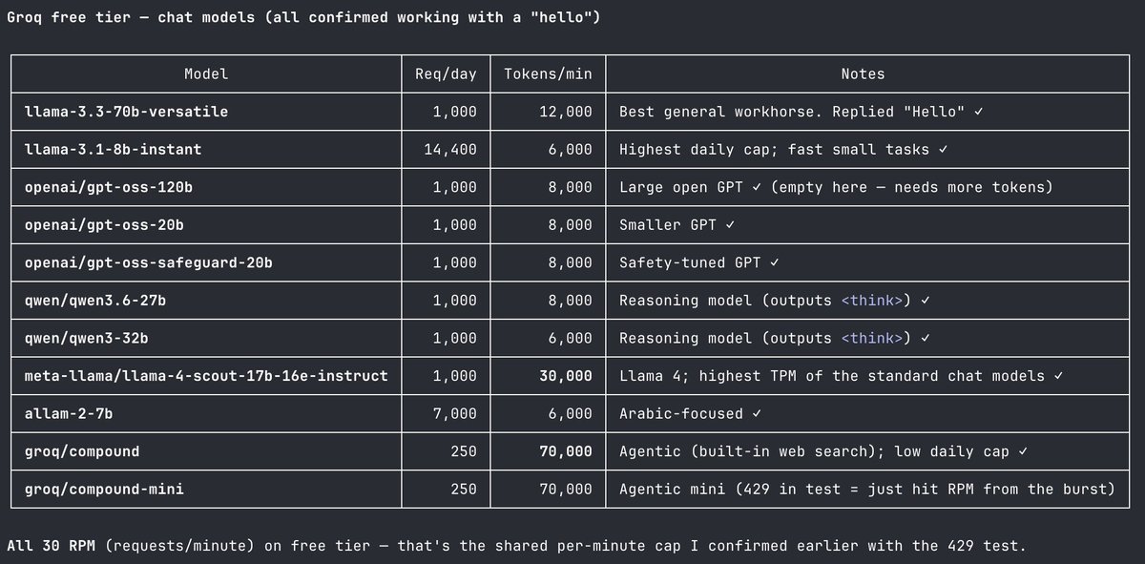
Task: Click the bold 30,000 tokens per minute value
Action: pos(565,376)
